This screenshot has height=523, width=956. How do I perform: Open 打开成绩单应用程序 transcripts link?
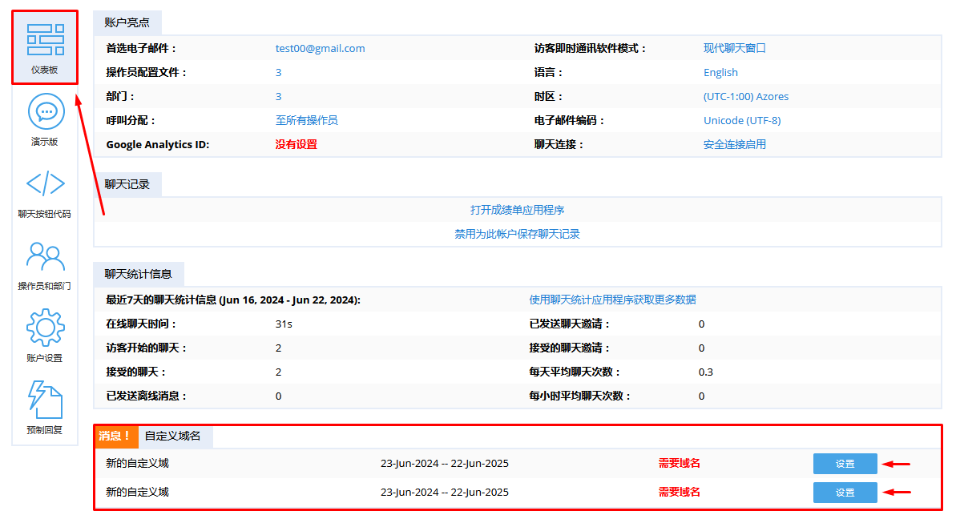pyautogui.click(x=517, y=209)
